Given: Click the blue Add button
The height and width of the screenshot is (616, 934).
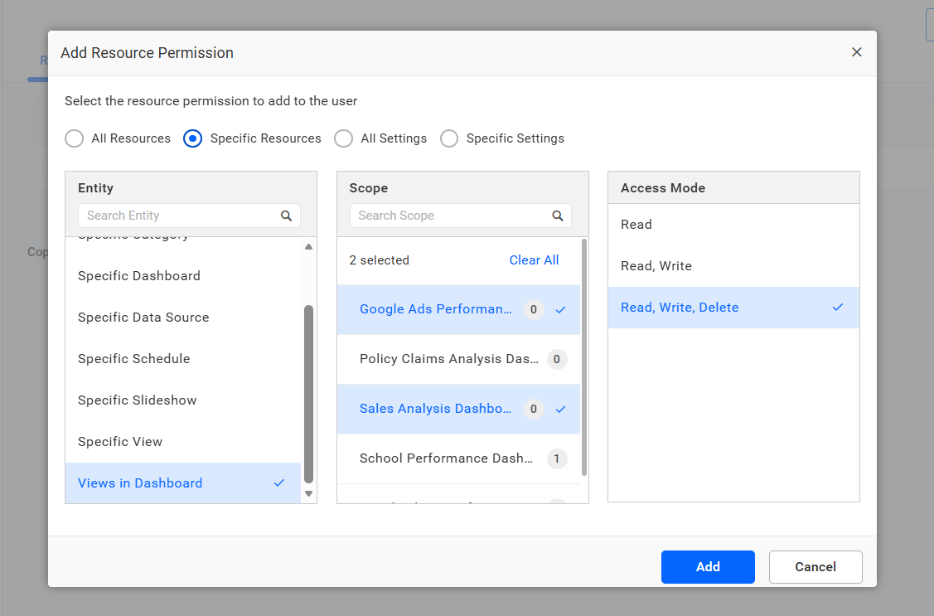Looking at the screenshot, I should (x=708, y=567).
